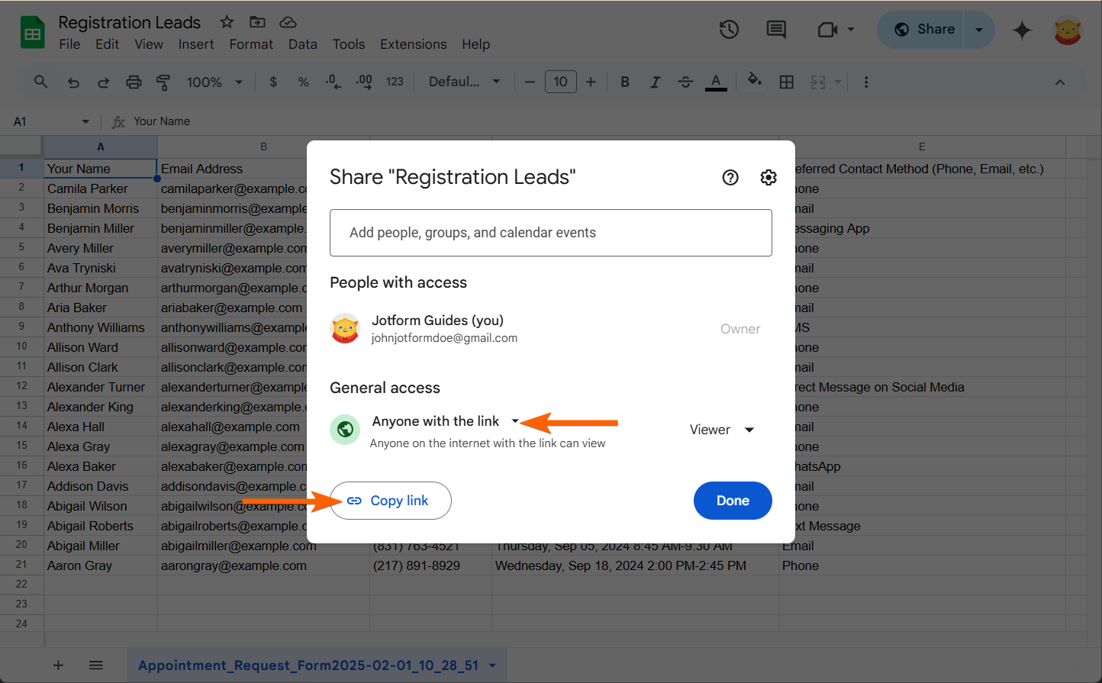Decrease decimal places
Image resolution: width=1102 pixels, height=683 pixels.
click(x=333, y=82)
